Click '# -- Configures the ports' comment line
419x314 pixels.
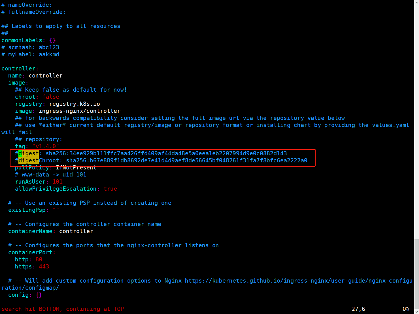coord(114,245)
